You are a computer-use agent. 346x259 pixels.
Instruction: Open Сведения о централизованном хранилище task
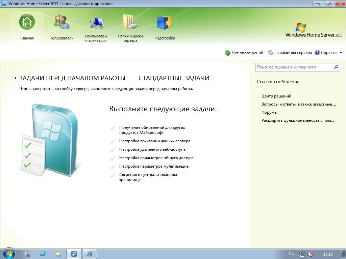pos(148,177)
